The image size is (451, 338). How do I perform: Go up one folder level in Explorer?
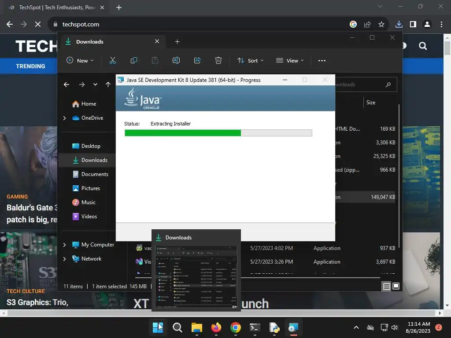[x=108, y=84]
